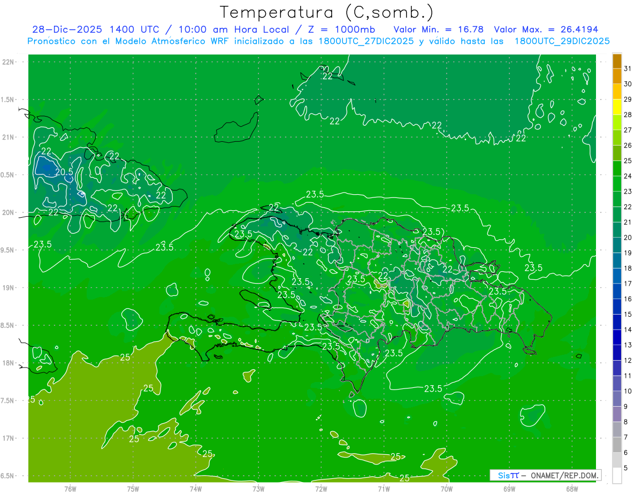Click the '72W' longitude axis label

tap(321, 489)
